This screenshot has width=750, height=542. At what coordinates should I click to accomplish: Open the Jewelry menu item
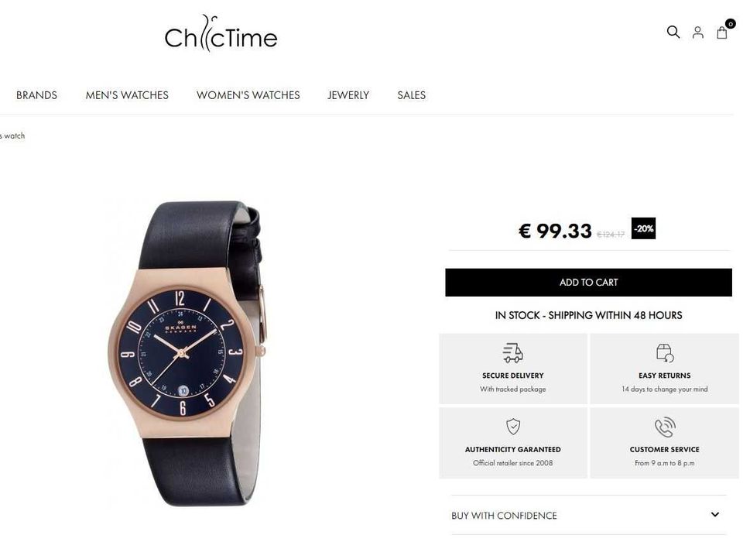point(348,95)
